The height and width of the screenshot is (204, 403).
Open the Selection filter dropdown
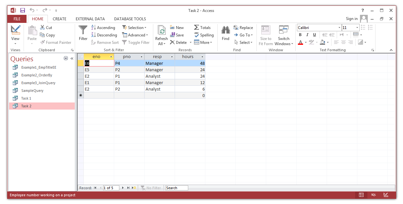[134, 28]
